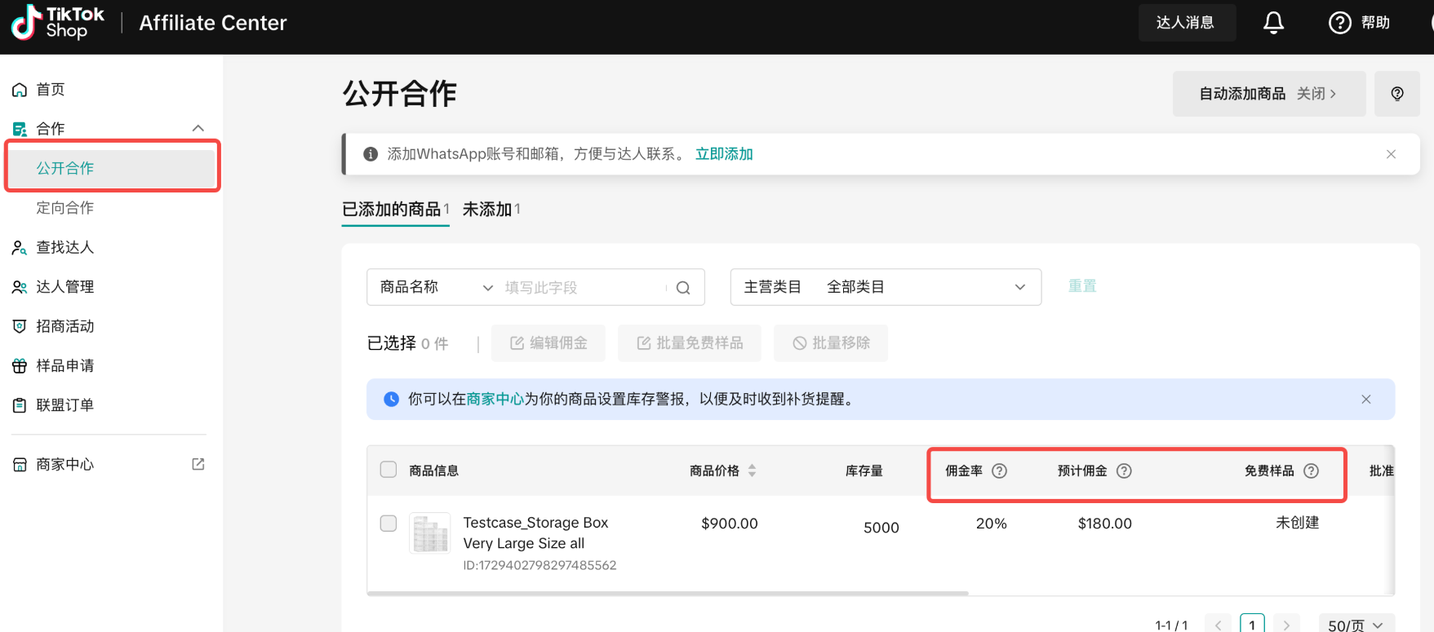Go to previous page arrow
This screenshot has width=1434, height=632.
pos(1218,625)
